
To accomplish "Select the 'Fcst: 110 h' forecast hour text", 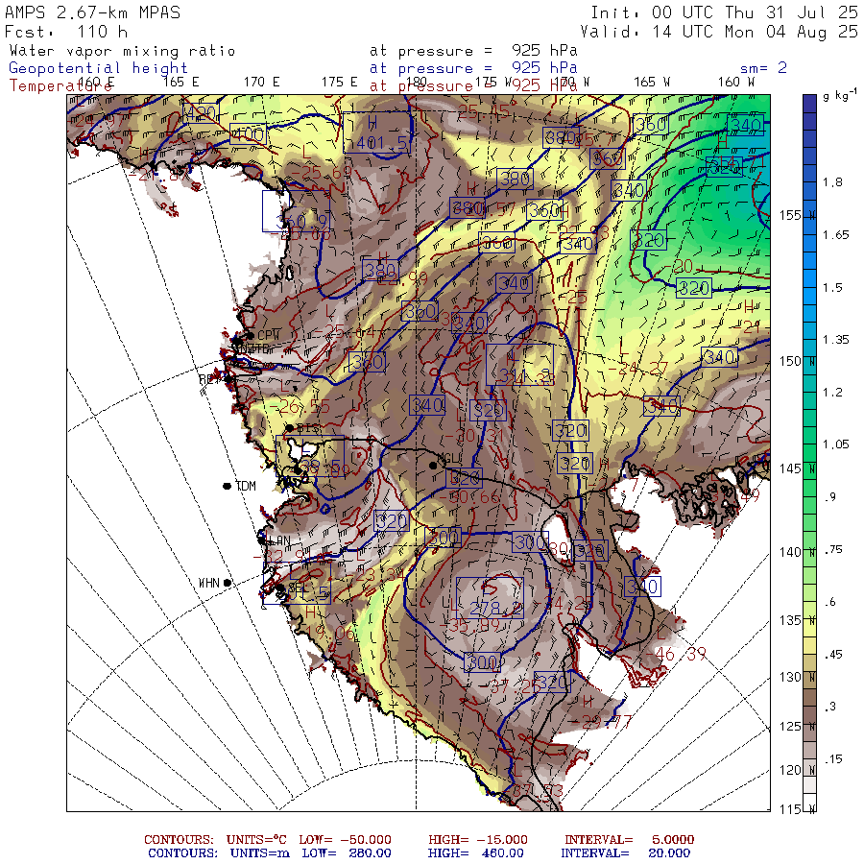I will point(66,32).
